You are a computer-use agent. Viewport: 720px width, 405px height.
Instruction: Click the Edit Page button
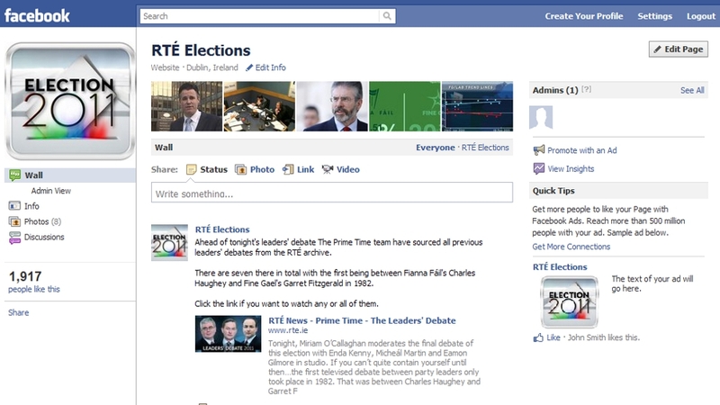pos(679,49)
